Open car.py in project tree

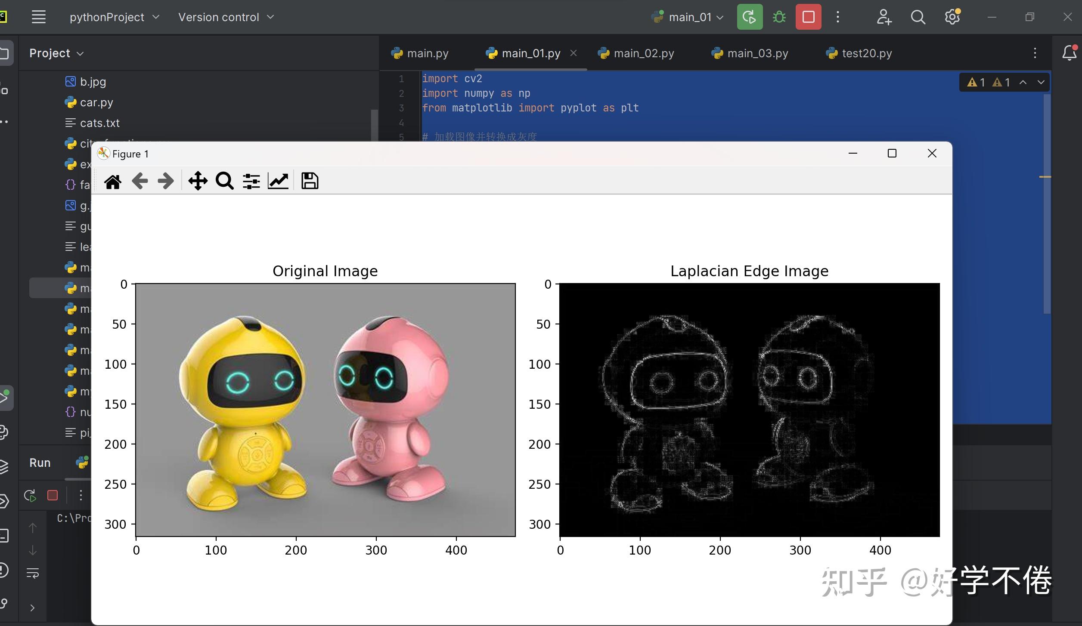[89, 102]
